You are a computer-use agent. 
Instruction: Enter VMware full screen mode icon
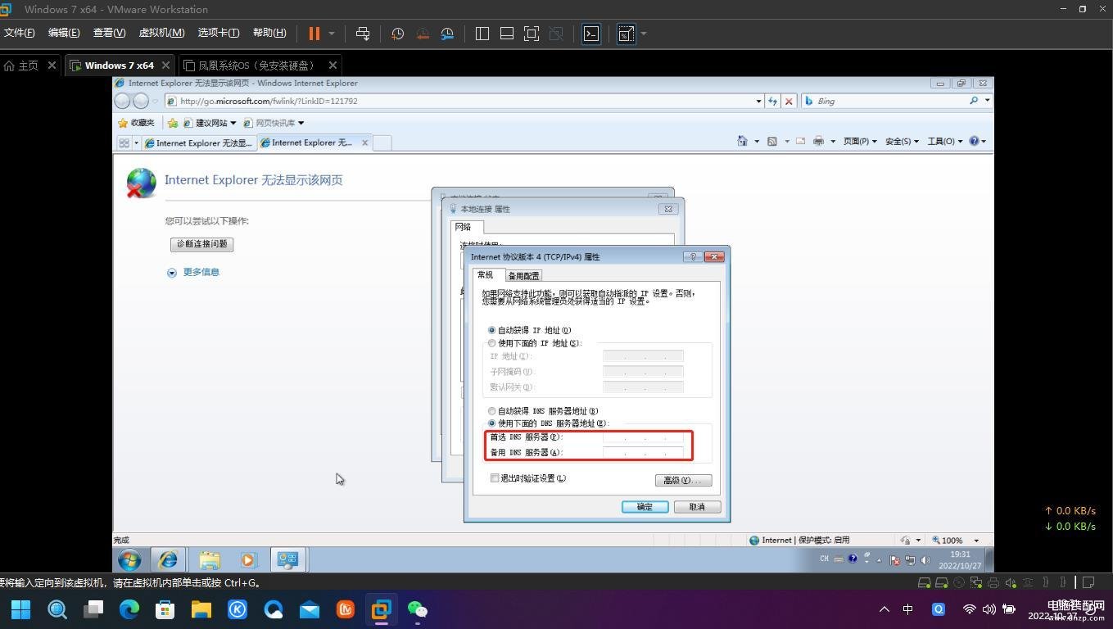click(532, 34)
